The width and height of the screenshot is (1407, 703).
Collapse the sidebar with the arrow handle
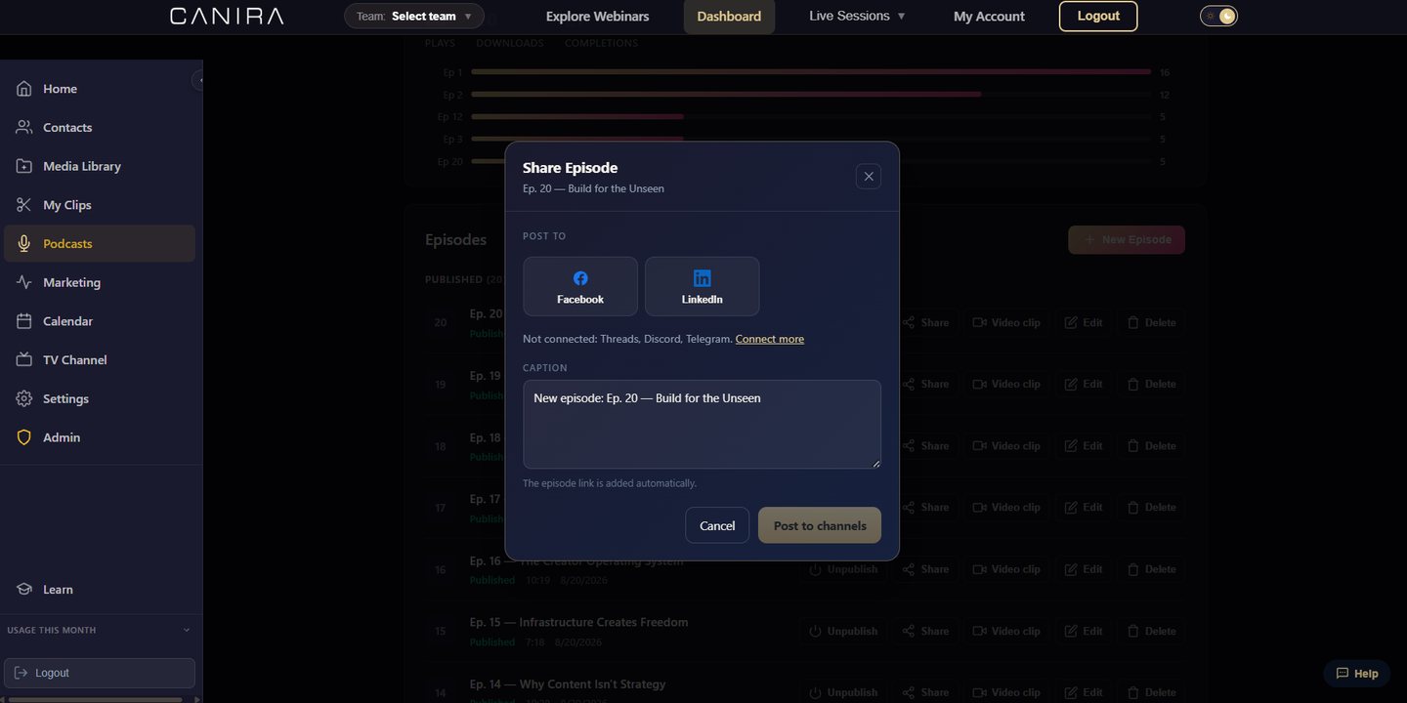click(x=198, y=81)
